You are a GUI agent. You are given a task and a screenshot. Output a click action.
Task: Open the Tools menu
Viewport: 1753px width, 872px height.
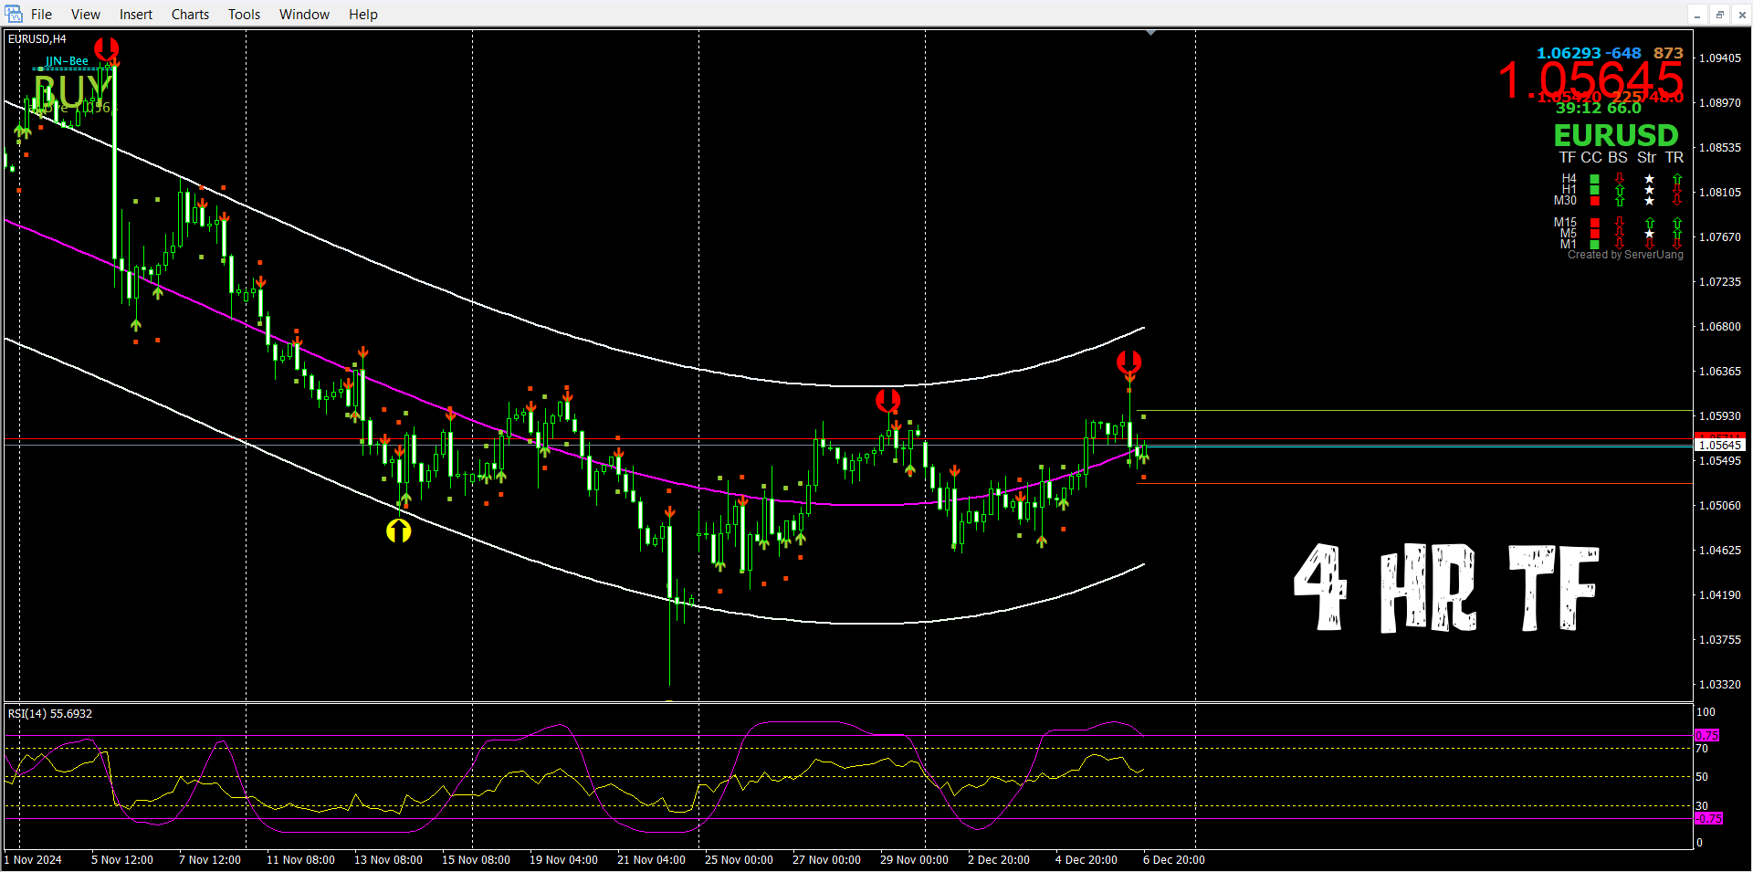click(x=244, y=14)
